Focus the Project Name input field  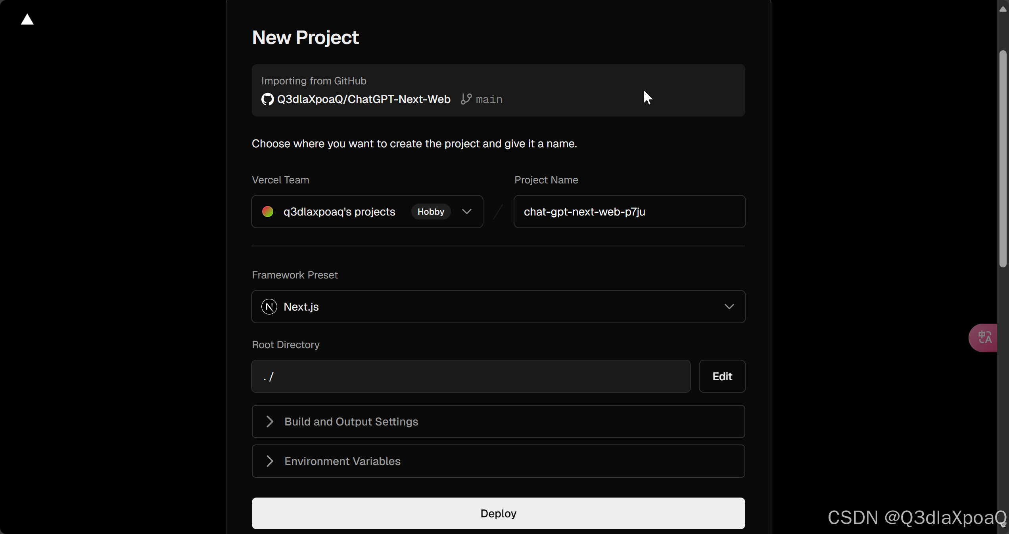pos(629,212)
